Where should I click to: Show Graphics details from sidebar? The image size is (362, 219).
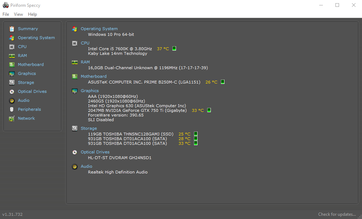point(27,74)
